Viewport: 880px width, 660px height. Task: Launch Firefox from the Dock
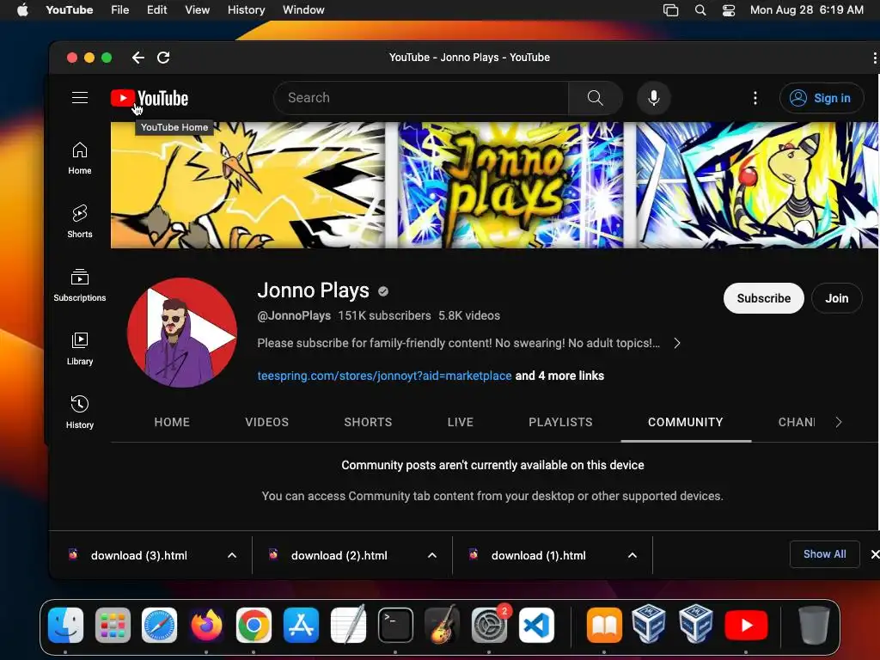point(206,625)
